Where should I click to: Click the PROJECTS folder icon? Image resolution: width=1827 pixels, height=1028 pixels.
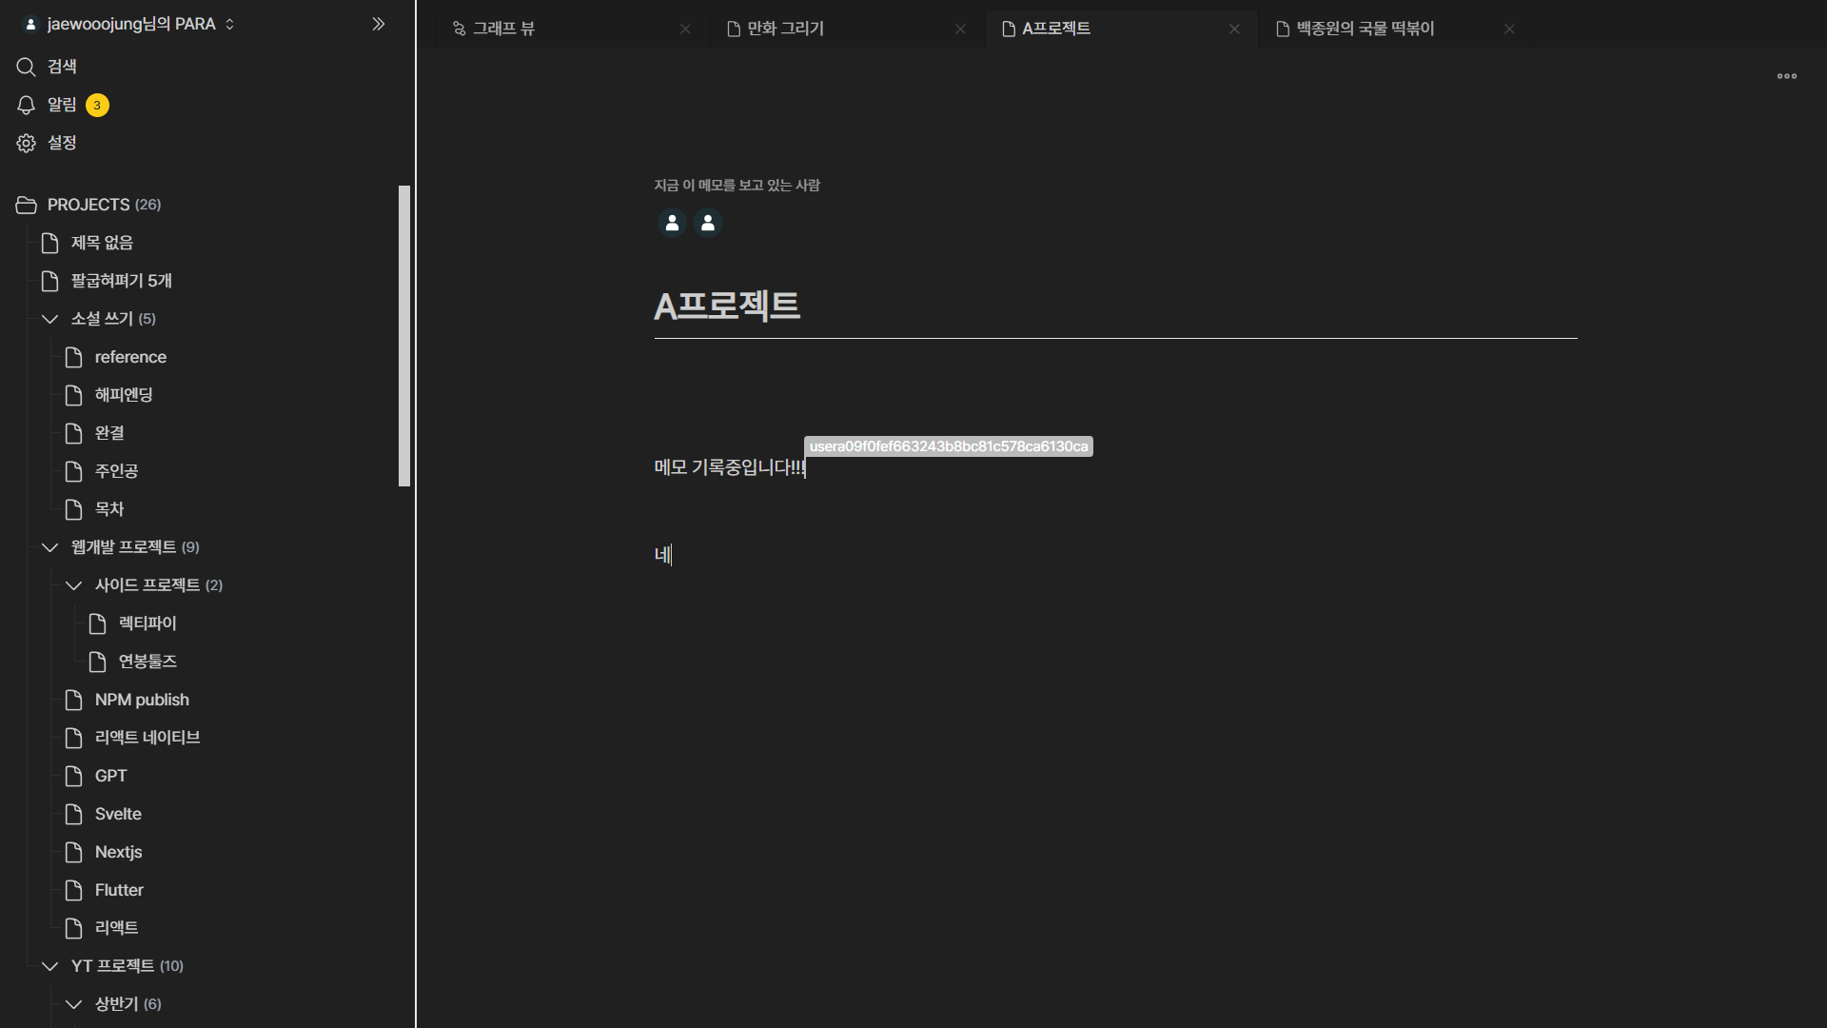pos(26,205)
